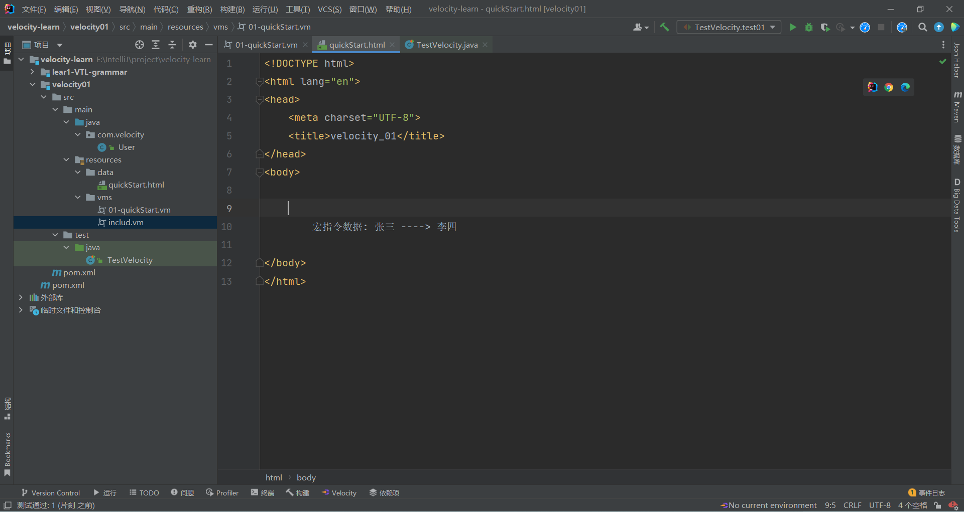964x512 pixels.
Task: Open preview in Chrome browser icon
Action: coord(889,87)
